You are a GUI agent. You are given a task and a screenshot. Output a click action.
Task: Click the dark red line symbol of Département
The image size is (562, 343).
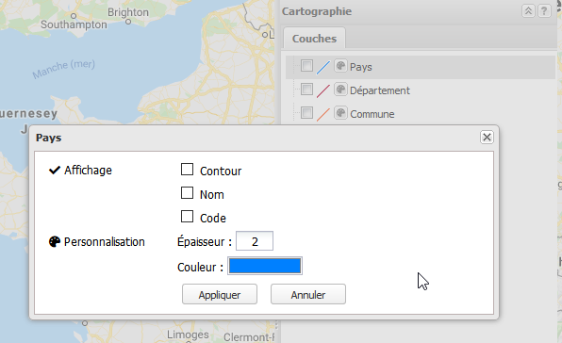(x=322, y=91)
